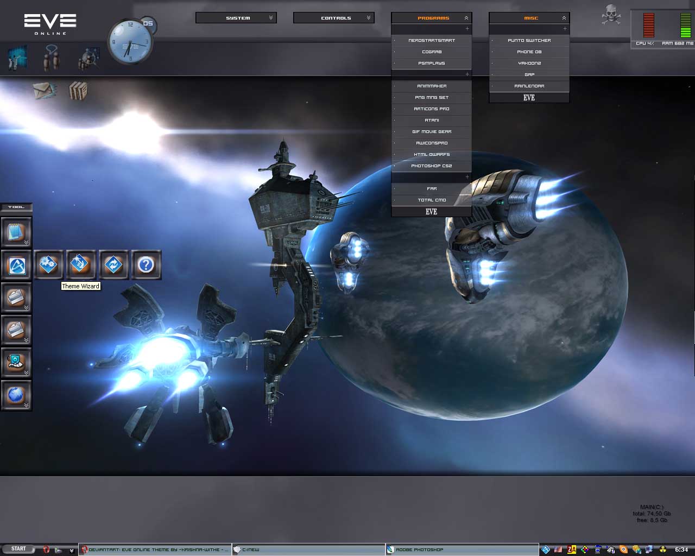695x556 pixels.
Task: Select CDGrab in the Programs menu
Action: pyautogui.click(x=432, y=52)
